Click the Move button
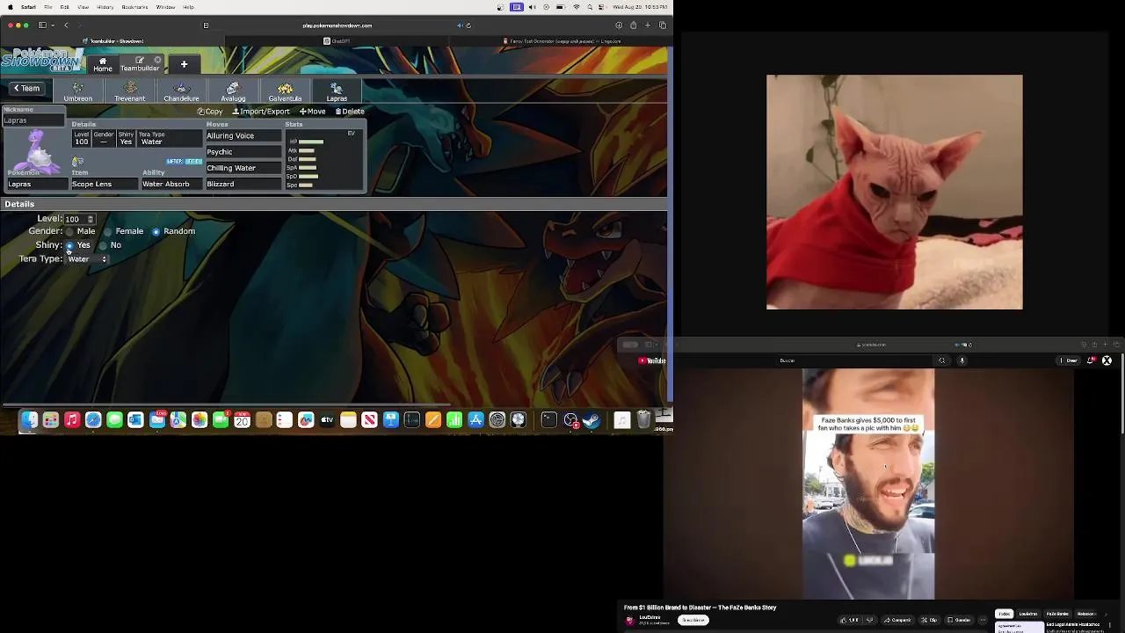Viewport: 1125px width, 633px height. pyautogui.click(x=313, y=112)
